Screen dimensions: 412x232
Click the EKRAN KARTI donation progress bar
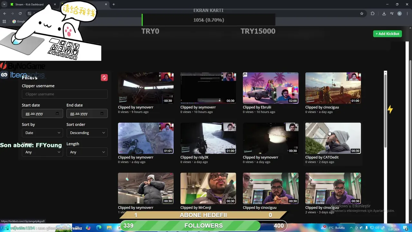pos(208,20)
